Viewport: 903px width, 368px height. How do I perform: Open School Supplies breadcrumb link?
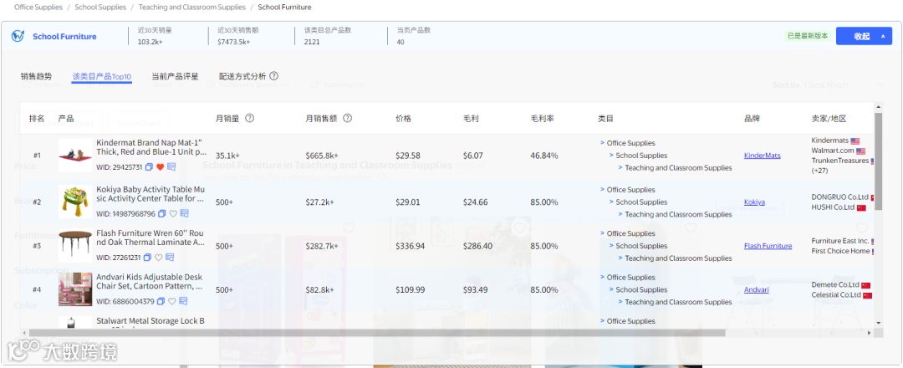pyautogui.click(x=100, y=8)
